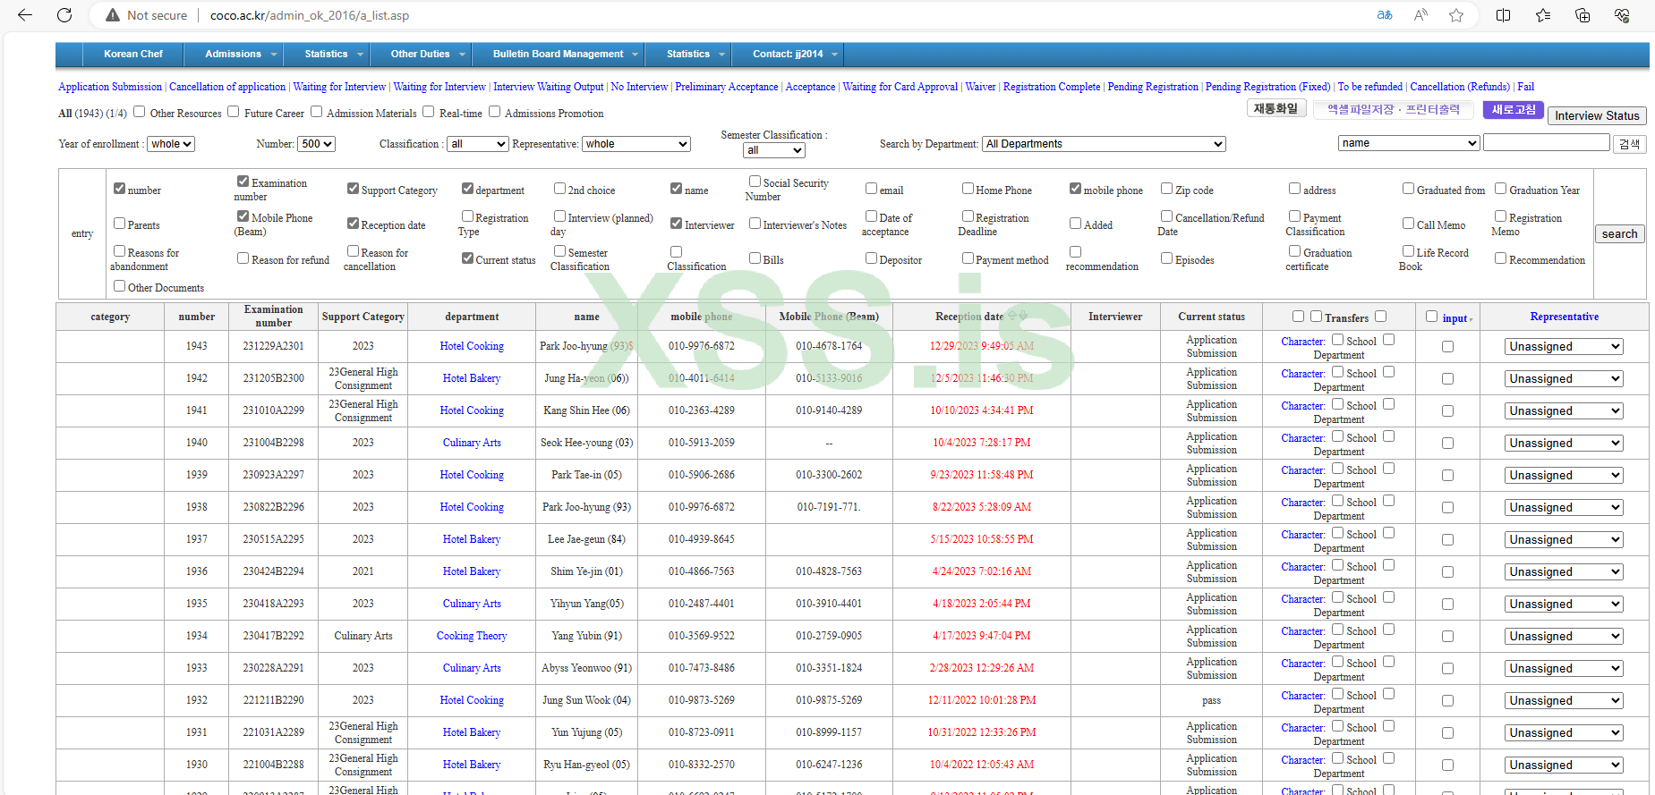Enable the Social Security Number checkbox

(x=755, y=182)
